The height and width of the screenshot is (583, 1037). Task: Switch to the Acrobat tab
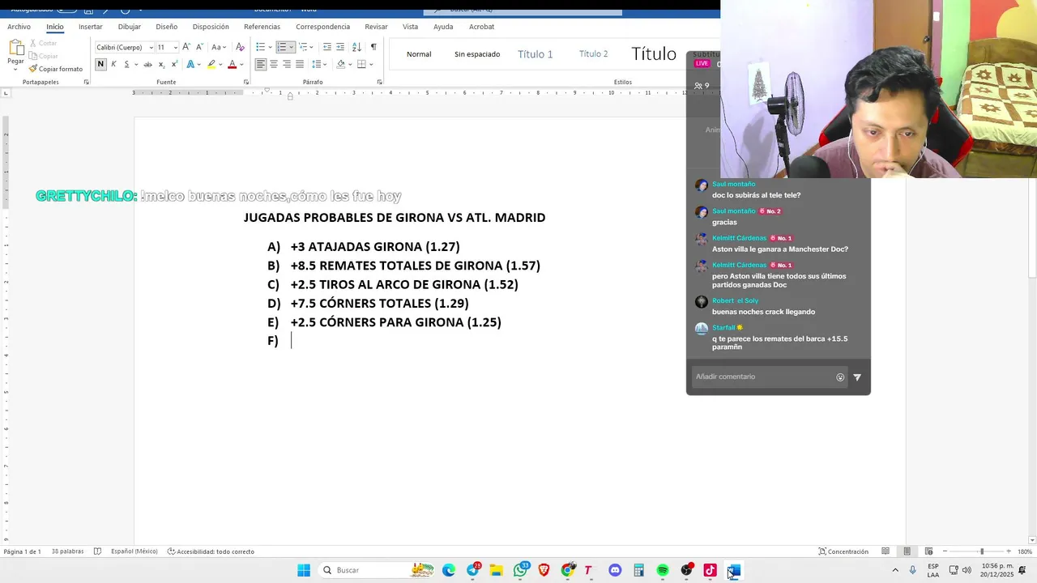tap(481, 27)
